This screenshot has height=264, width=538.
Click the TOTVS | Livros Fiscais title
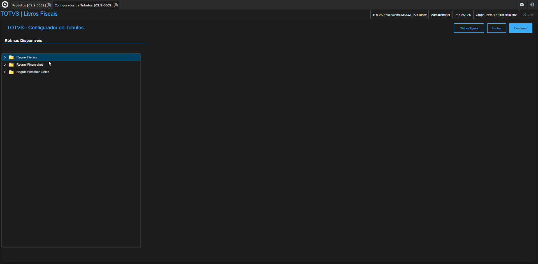point(29,14)
